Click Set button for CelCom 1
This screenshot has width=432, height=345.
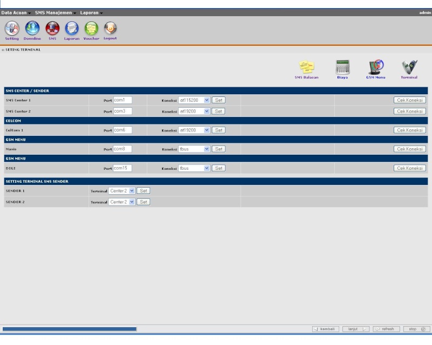click(x=219, y=130)
